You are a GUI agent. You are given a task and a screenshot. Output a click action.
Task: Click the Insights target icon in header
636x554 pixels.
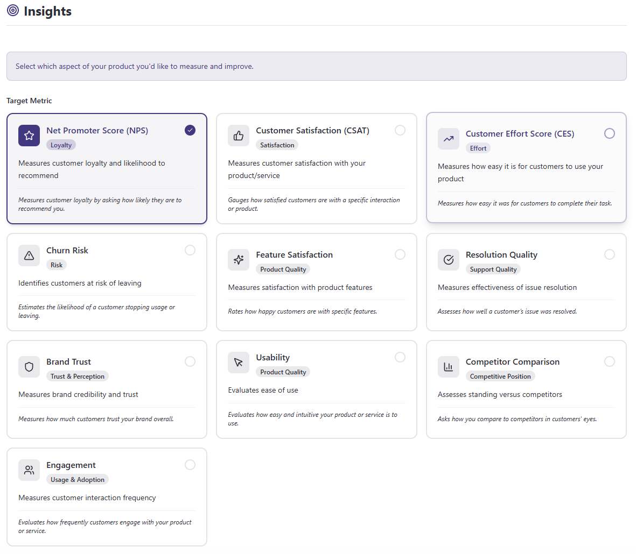pyautogui.click(x=13, y=11)
